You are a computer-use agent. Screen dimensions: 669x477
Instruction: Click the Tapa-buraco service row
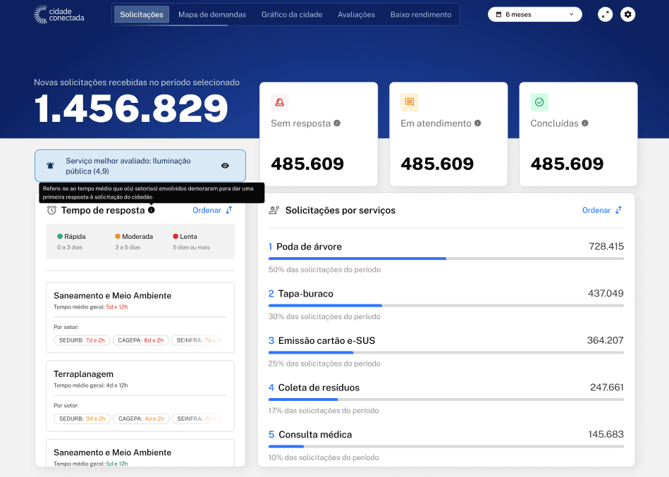pyautogui.click(x=446, y=304)
